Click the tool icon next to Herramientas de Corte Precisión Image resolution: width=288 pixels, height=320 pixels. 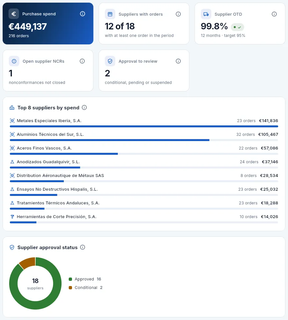pos(12,217)
